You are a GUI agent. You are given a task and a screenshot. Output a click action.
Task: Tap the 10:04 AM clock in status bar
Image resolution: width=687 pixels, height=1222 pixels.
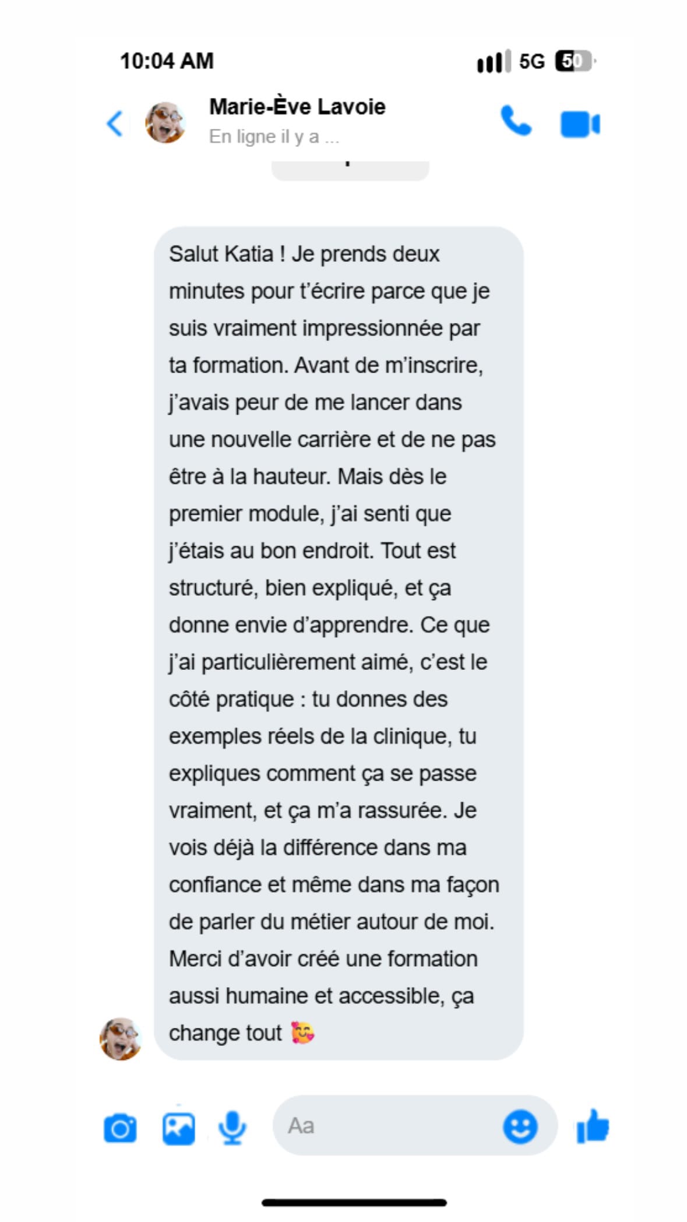[x=167, y=61]
